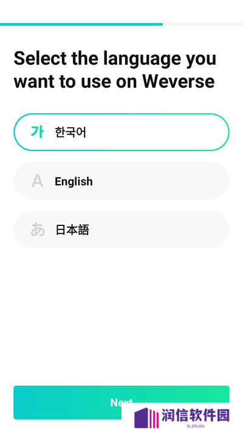Image resolution: width=243 pixels, height=433 pixels.
Task: Click the pink vertical bars in logo
Action: (156, 418)
